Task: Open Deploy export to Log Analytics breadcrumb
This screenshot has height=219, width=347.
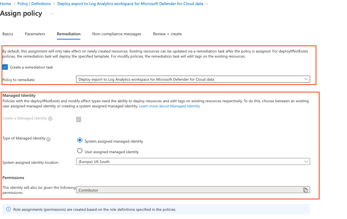Action: point(130,4)
